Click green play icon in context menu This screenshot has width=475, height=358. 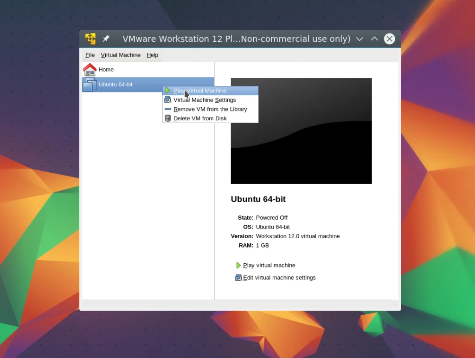tap(168, 91)
